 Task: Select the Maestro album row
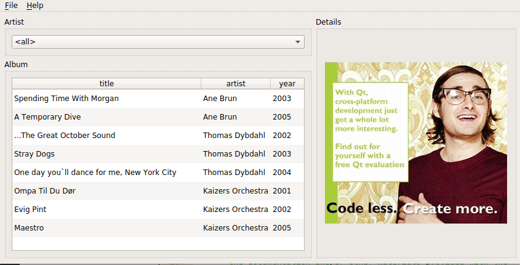29,228
